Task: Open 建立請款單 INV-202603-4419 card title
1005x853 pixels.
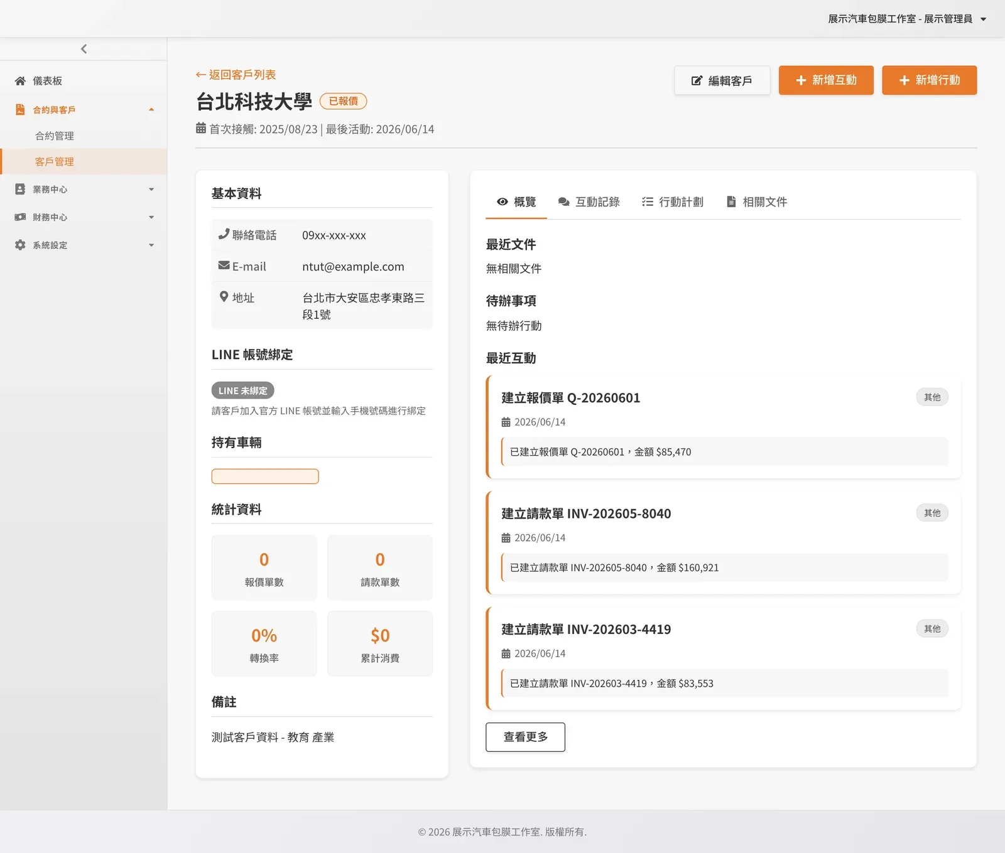Action: tap(586, 630)
